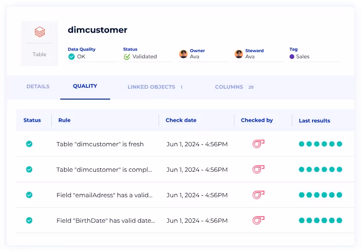The width and height of the screenshot is (361, 252).
Task: Click status check icon for emailAdress rule
Action: (x=29, y=195)
